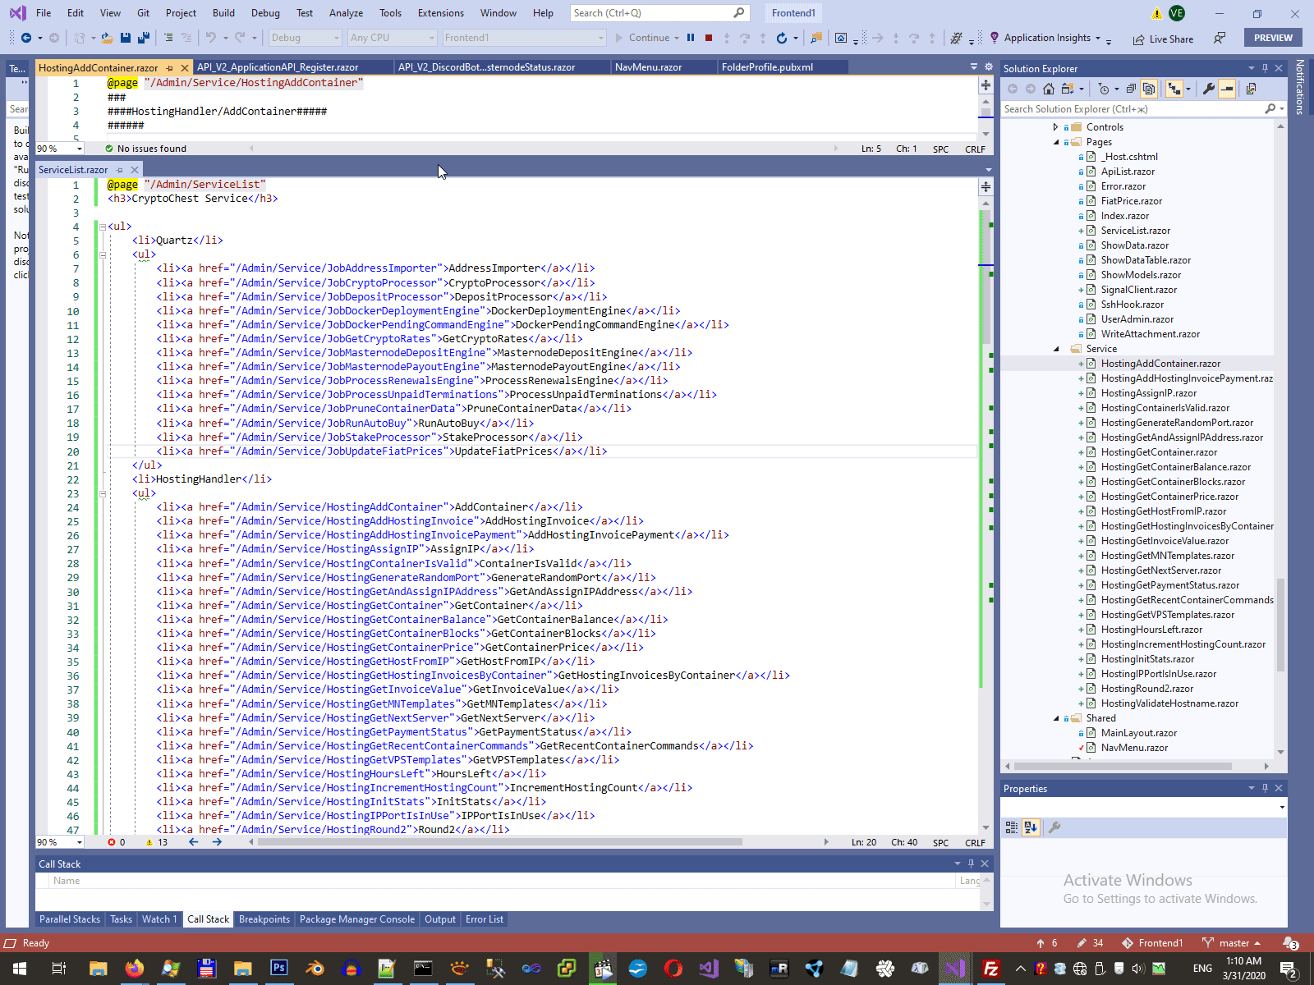This screenshot has width=1314, height=985.
Task: Open the Extensions menu
Action: (x=440, y=13)
